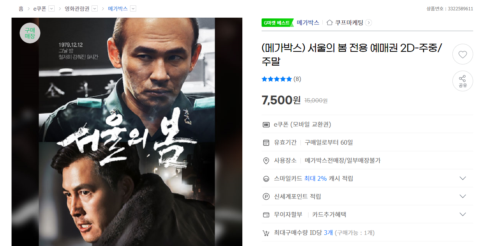Open review count (8) link
The width and height of the screenshot is (482, 246).
(x=297, y=79)
